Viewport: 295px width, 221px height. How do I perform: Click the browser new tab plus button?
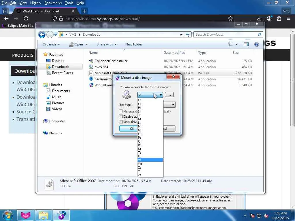coord(84,11)
